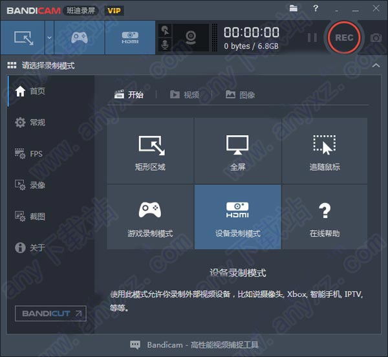Viewport: 388px width, 357px height.
Task: Choose the 追随鼠标 recording tile
Action: (325, 151)
